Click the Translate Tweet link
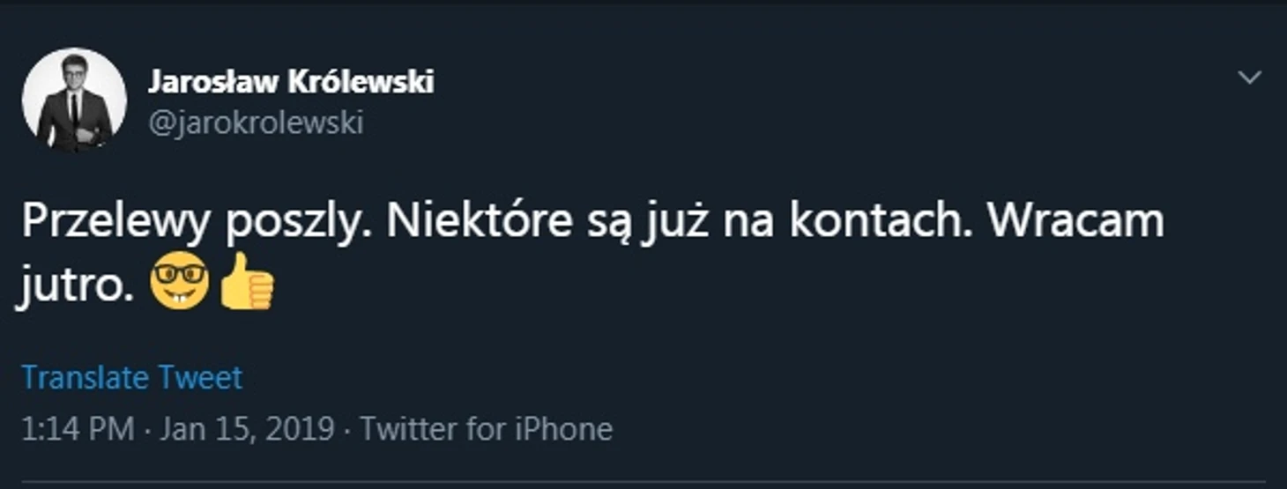The image size is (1287, 489). click(x=131, y=378)
